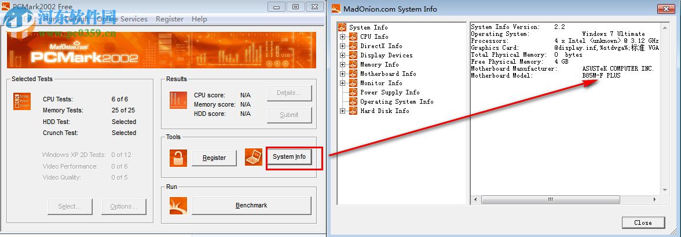Click the Monitor Info tree icon
Screen dimensions: 681x237
(x=353, y=83)
